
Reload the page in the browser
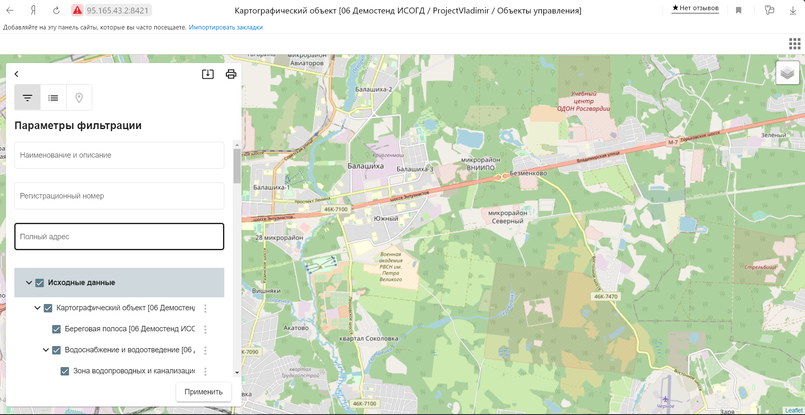click(x=56, y=11)
